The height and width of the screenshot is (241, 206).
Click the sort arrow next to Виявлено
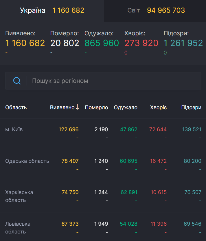(77, 107)
